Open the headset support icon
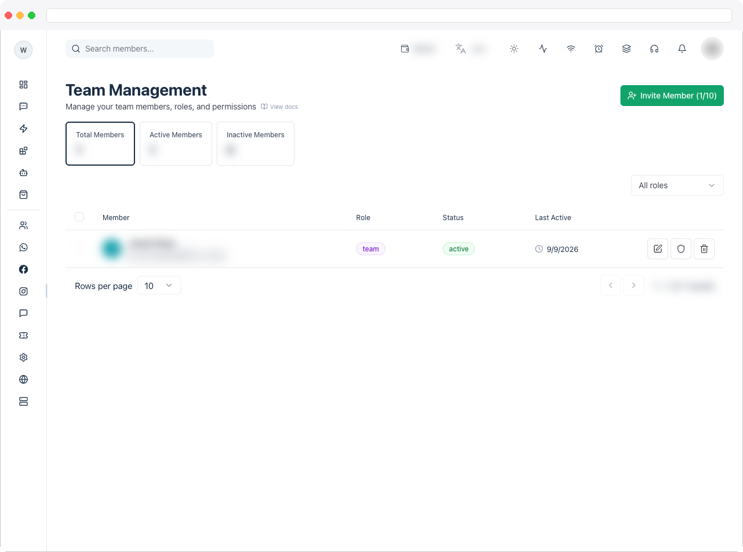The height and width of the screenshot is (552, 743). 654,49
